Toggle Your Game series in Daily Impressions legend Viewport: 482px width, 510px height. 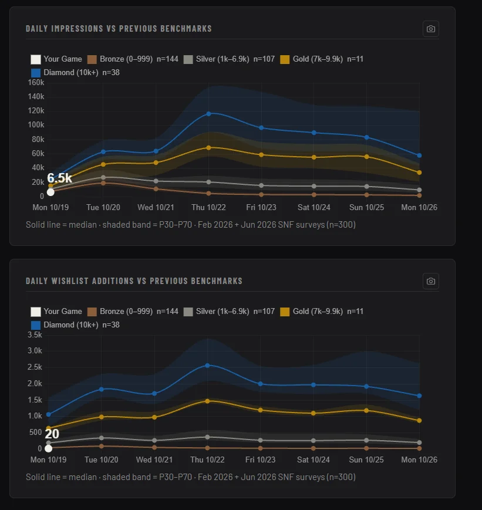coord(56,59)
